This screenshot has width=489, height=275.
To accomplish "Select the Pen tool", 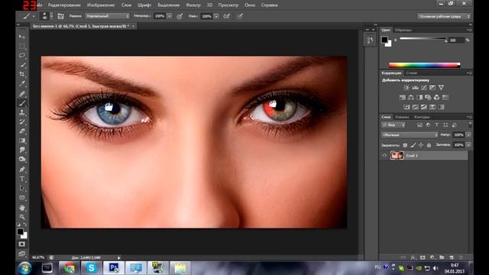I will (22, 170).
